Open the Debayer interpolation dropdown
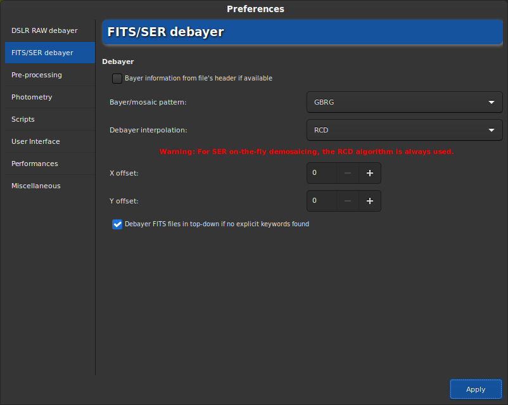This screenshot has width=508, height=405. [404, 130]
